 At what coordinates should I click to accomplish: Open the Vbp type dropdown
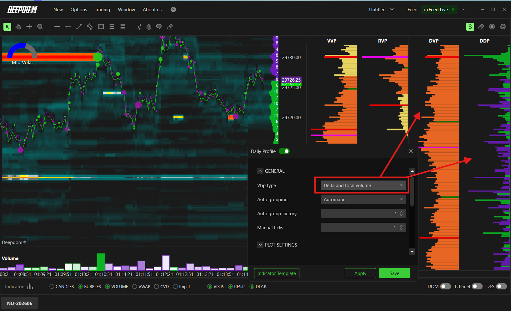(363, 186)
